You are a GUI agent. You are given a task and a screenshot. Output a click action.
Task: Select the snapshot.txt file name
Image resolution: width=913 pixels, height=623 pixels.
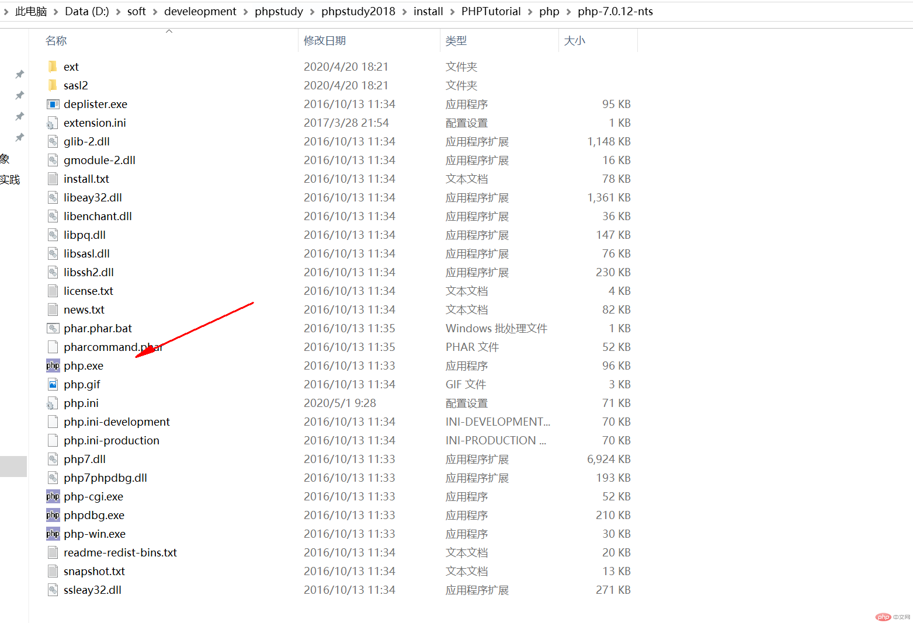[x=94, y=571]
